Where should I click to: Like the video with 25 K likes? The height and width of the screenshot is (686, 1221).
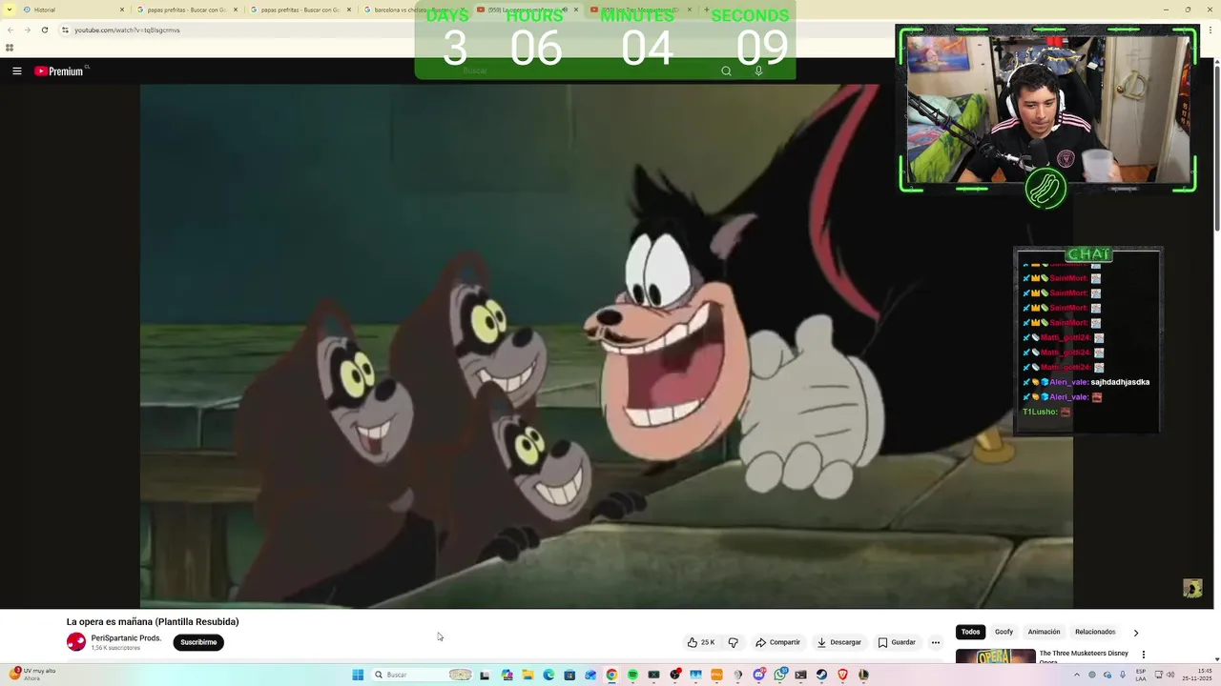pyautogui.click(x=701, y=642)
